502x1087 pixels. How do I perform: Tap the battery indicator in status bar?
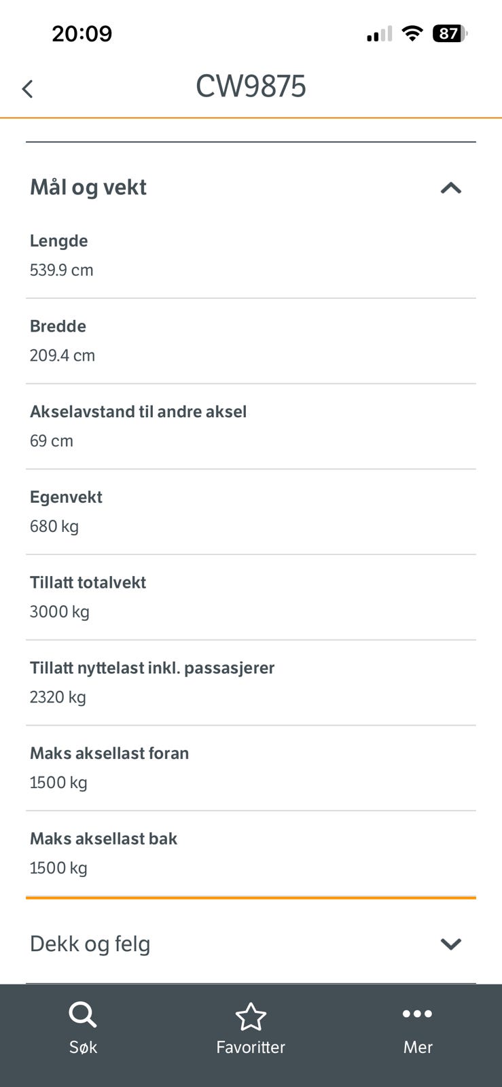(450, 33)
